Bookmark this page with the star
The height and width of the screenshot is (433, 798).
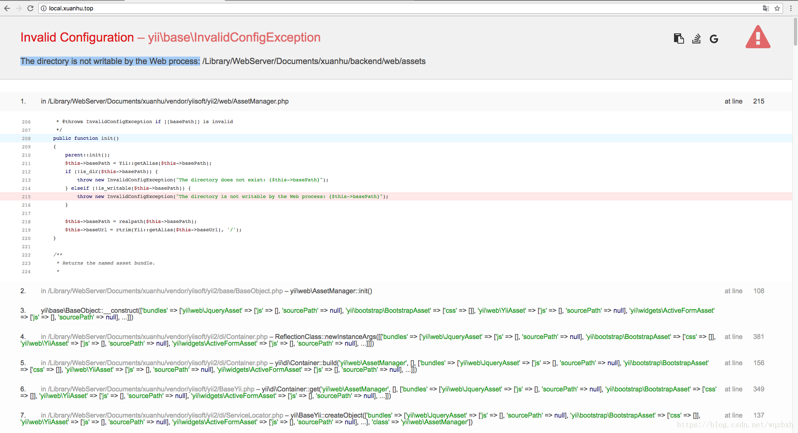pyautogui.click(x=777, y=8)
